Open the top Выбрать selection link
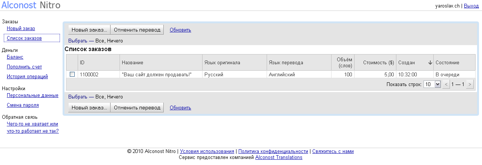 coord(78,41)
